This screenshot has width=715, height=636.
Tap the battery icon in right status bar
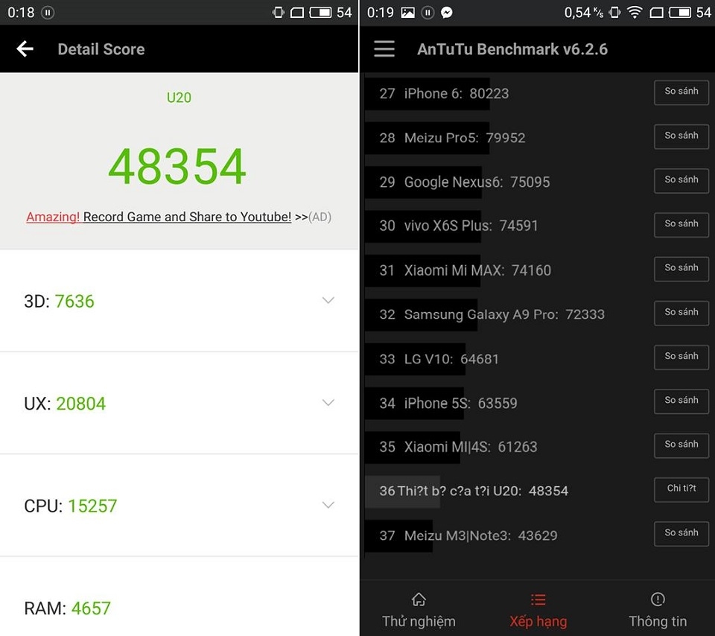tap(679, 13)
